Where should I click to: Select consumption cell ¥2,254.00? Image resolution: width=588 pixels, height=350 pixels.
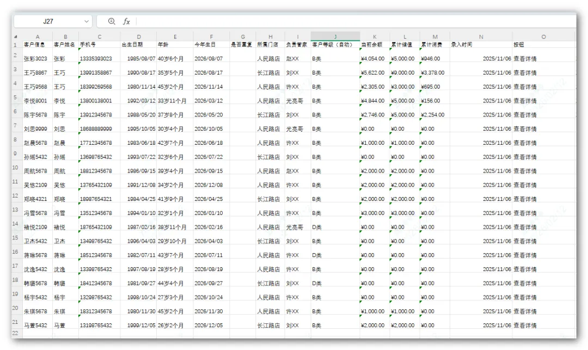[x=434, y=111]
